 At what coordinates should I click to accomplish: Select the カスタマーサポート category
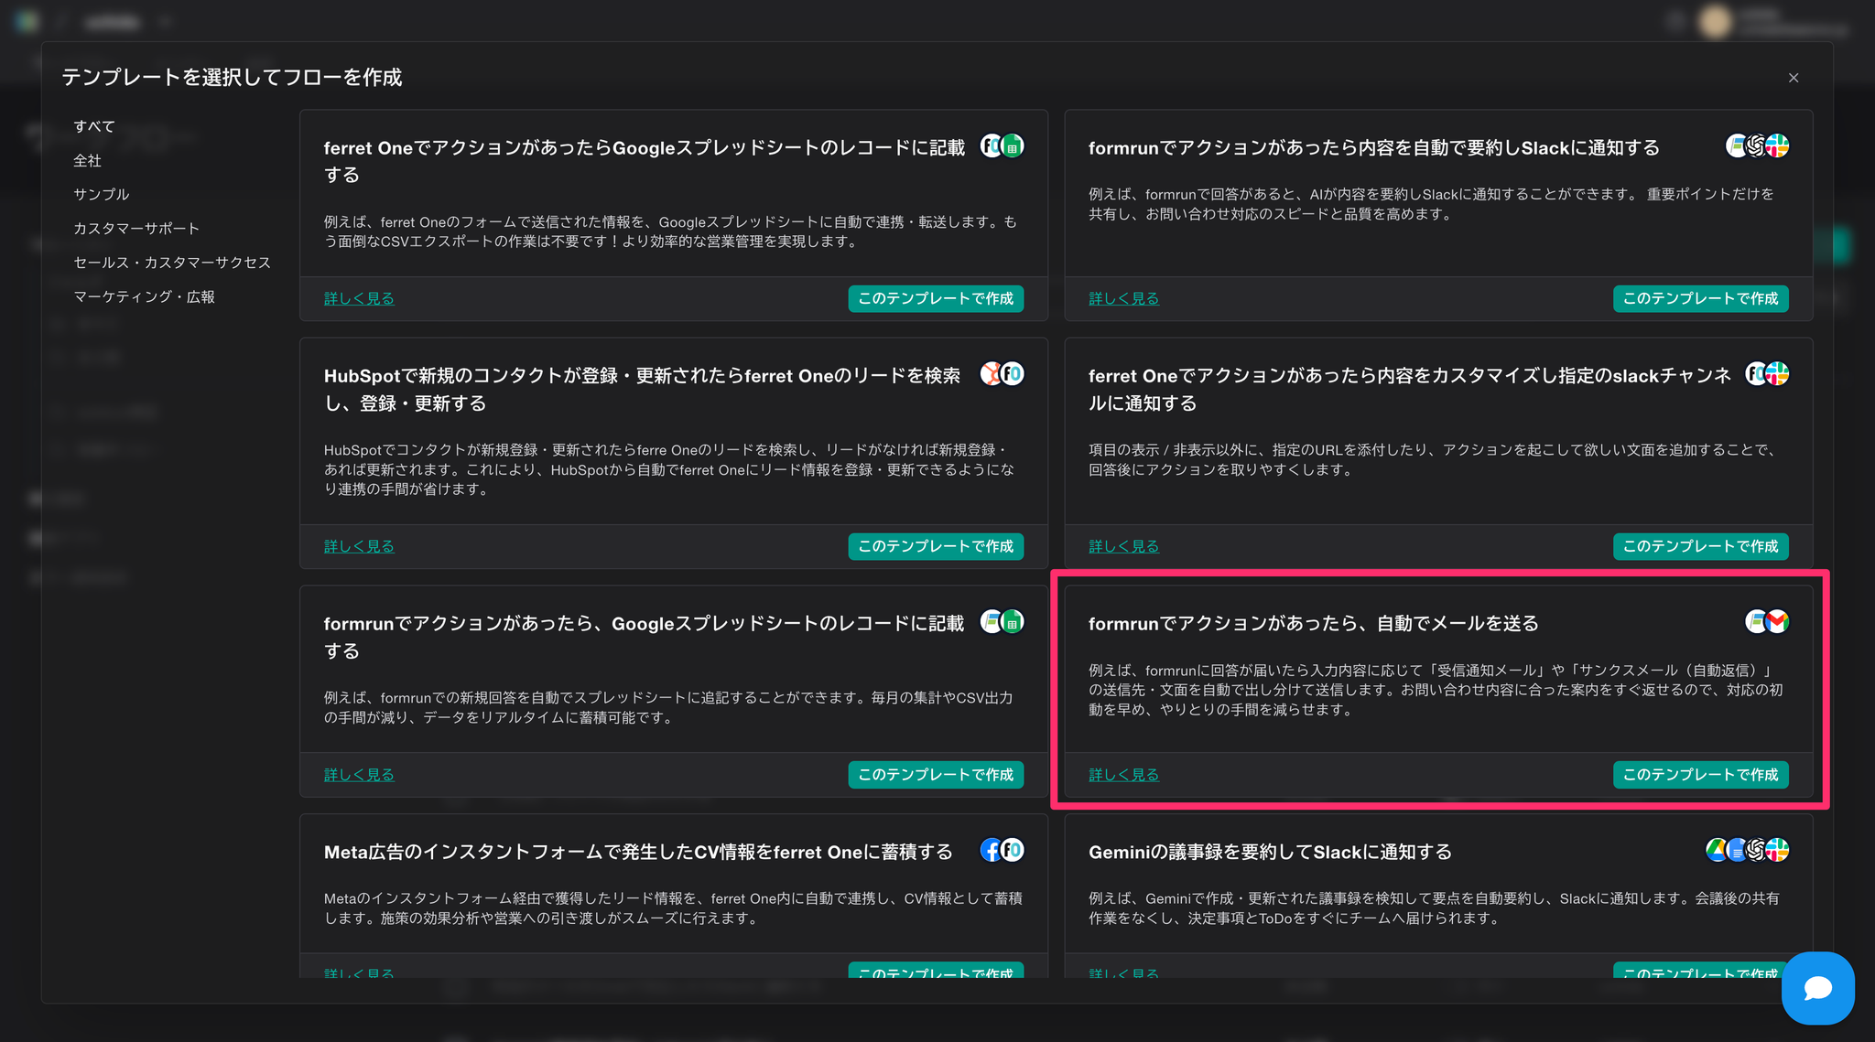pyautogui.click(x=136, y=228)
